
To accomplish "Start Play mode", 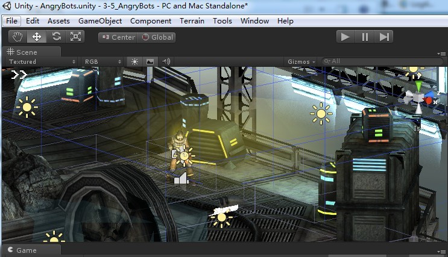I will 345,37.
